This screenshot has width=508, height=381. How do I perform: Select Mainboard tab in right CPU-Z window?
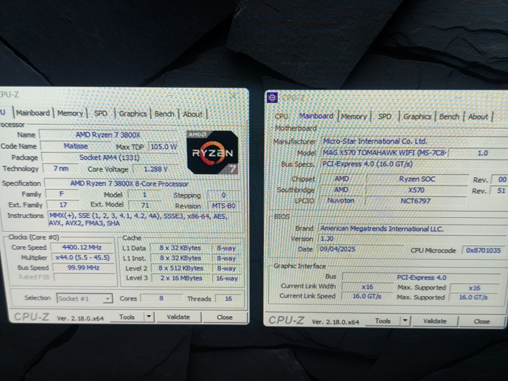coord(316,116)
